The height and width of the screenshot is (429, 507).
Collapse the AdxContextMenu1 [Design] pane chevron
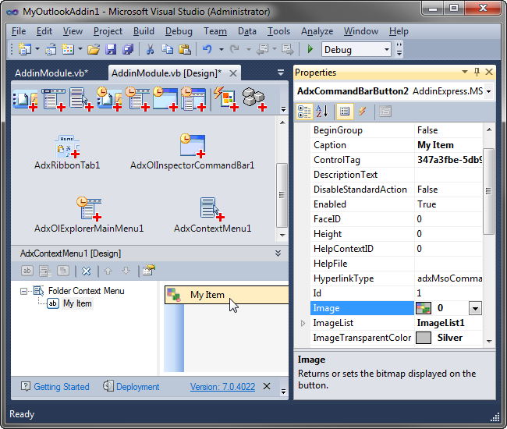coord(278,253)
